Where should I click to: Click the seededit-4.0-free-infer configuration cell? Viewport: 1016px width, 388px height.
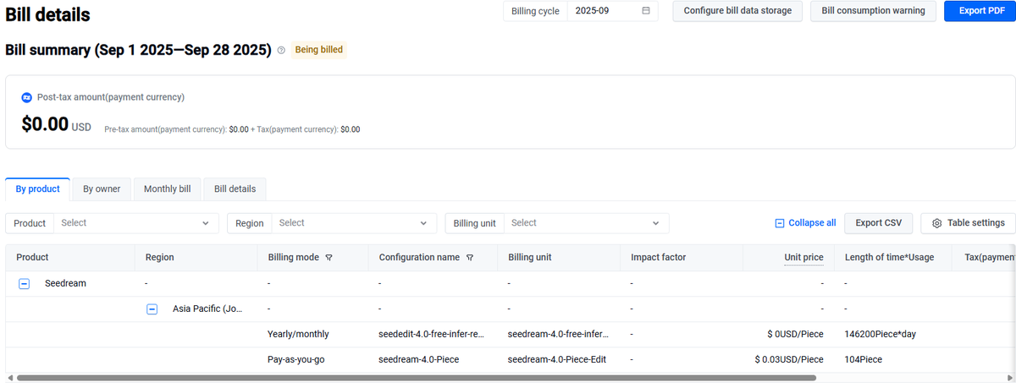pos(432,335)
